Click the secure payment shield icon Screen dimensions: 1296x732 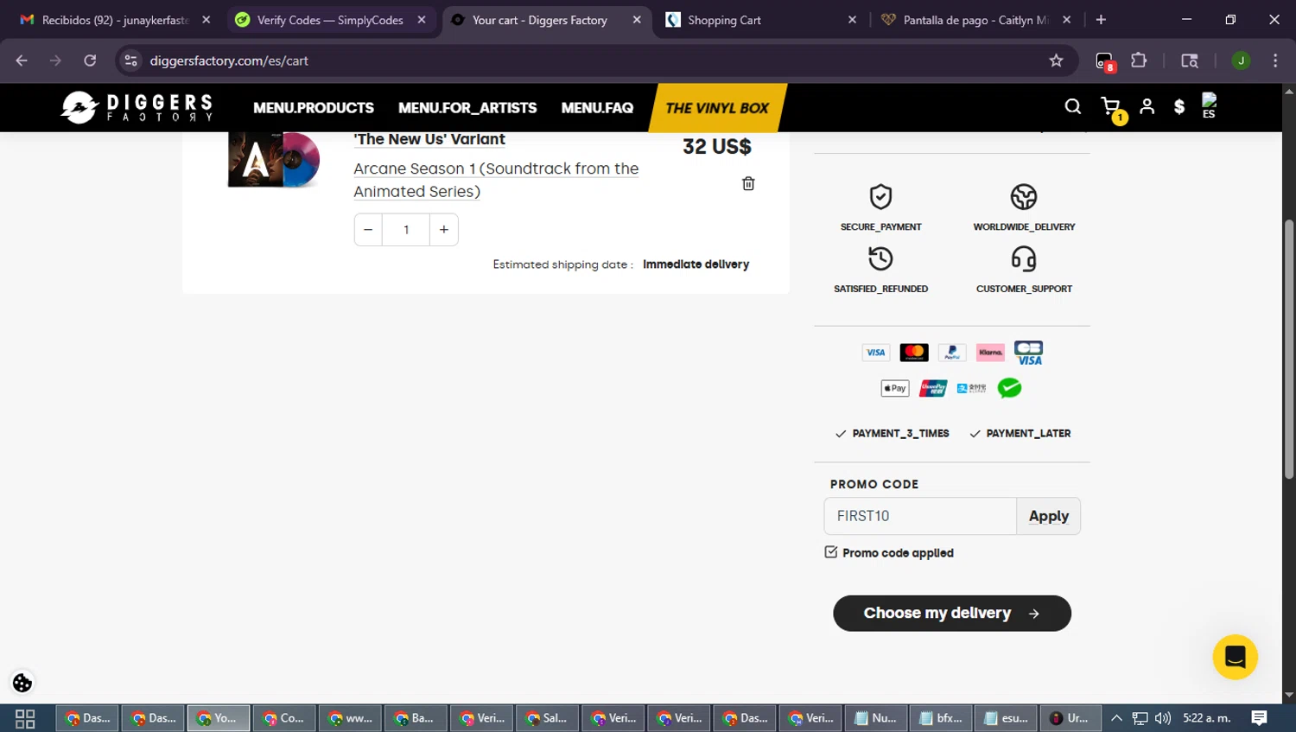click(880, 197)
